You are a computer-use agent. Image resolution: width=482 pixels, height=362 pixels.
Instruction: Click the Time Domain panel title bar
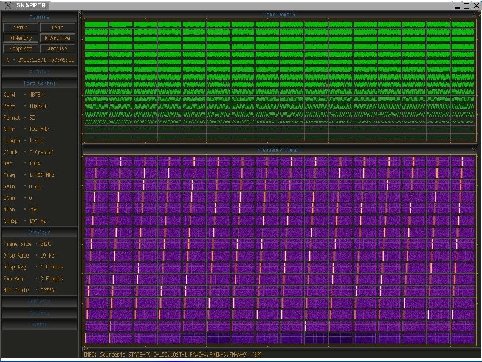280,15
